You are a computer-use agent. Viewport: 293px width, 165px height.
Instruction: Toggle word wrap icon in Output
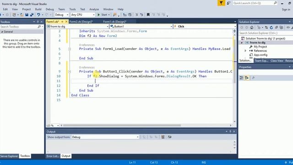tap(169, 137)
